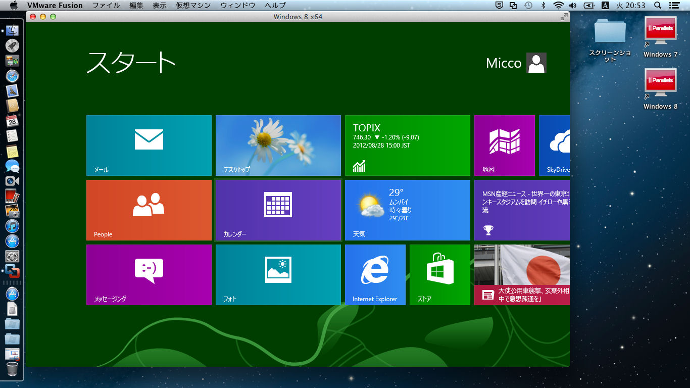Open the 天気 weather tile

point(408,210)
